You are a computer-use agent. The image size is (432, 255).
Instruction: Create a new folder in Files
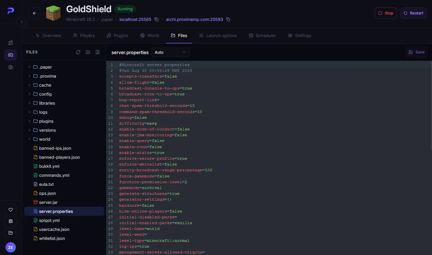coord(88,52)
